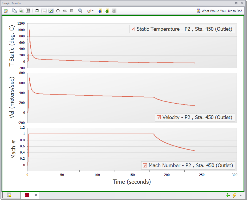Add a text annotation to graph
247x200 pixels.
click(37, 11)
